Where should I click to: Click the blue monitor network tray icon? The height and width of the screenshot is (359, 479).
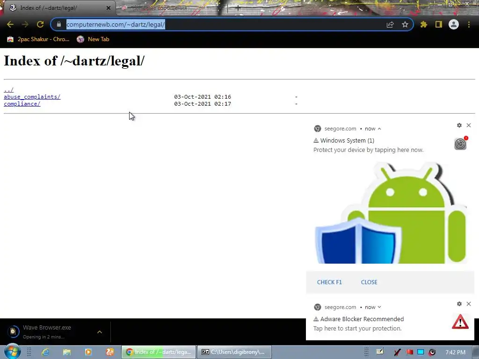[x=421, y=352]
